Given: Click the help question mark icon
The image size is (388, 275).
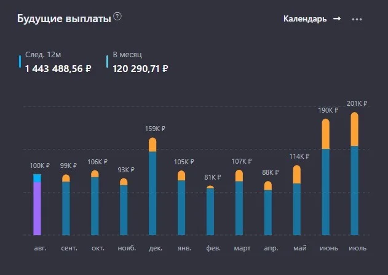Looking at the screenshot, I should [117, 17].
